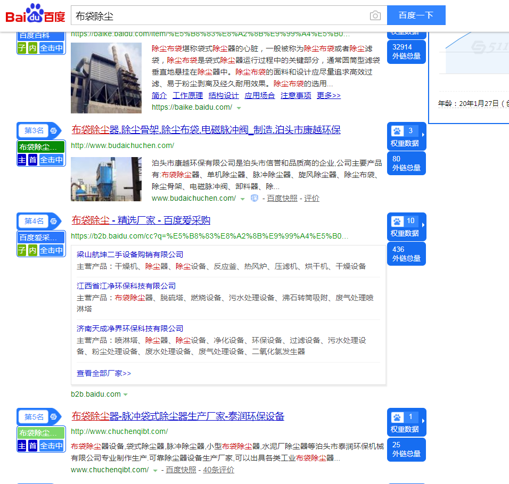Click the 内 badge under 第4名
This screenshot has height=484, width=509.
(x=33, y=250)
